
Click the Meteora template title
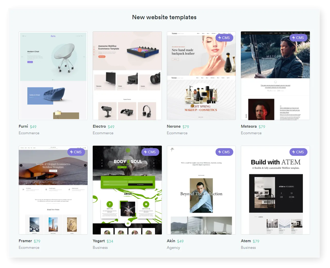point(249,126)
